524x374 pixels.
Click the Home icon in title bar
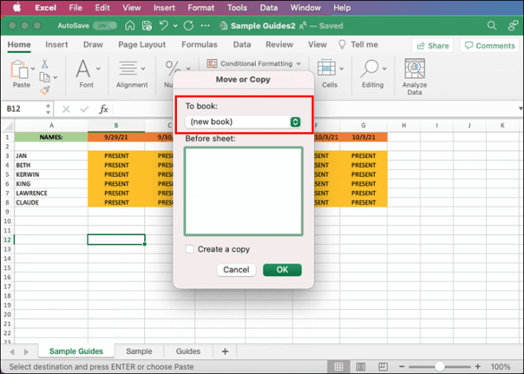[130, 25]
